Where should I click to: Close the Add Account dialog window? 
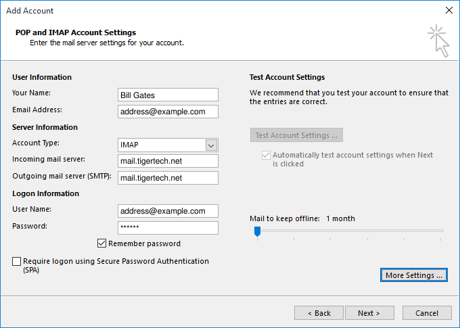click(448, 11)
